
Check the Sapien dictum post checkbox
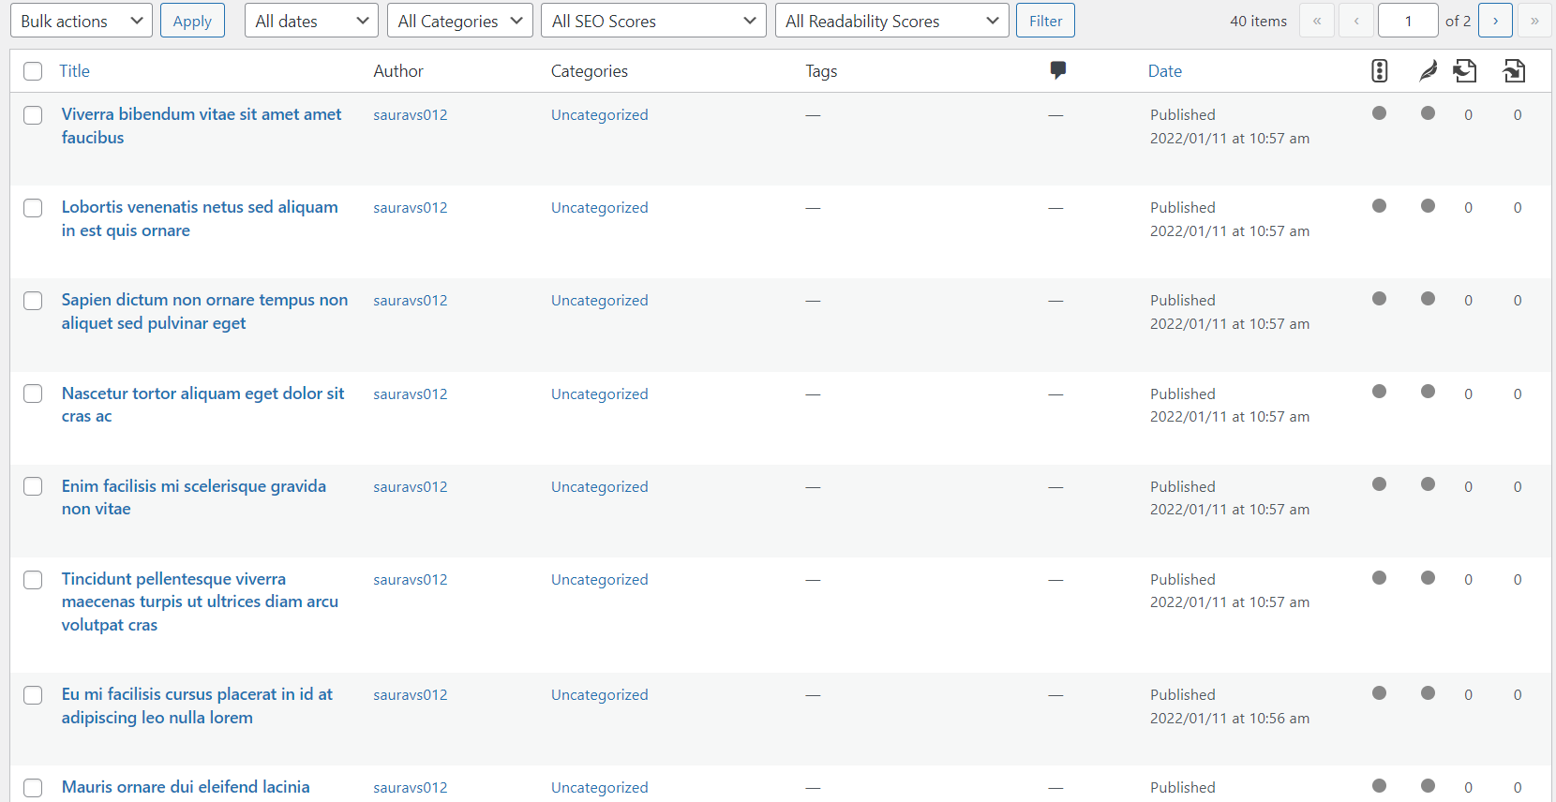click(x=33, y=301)
